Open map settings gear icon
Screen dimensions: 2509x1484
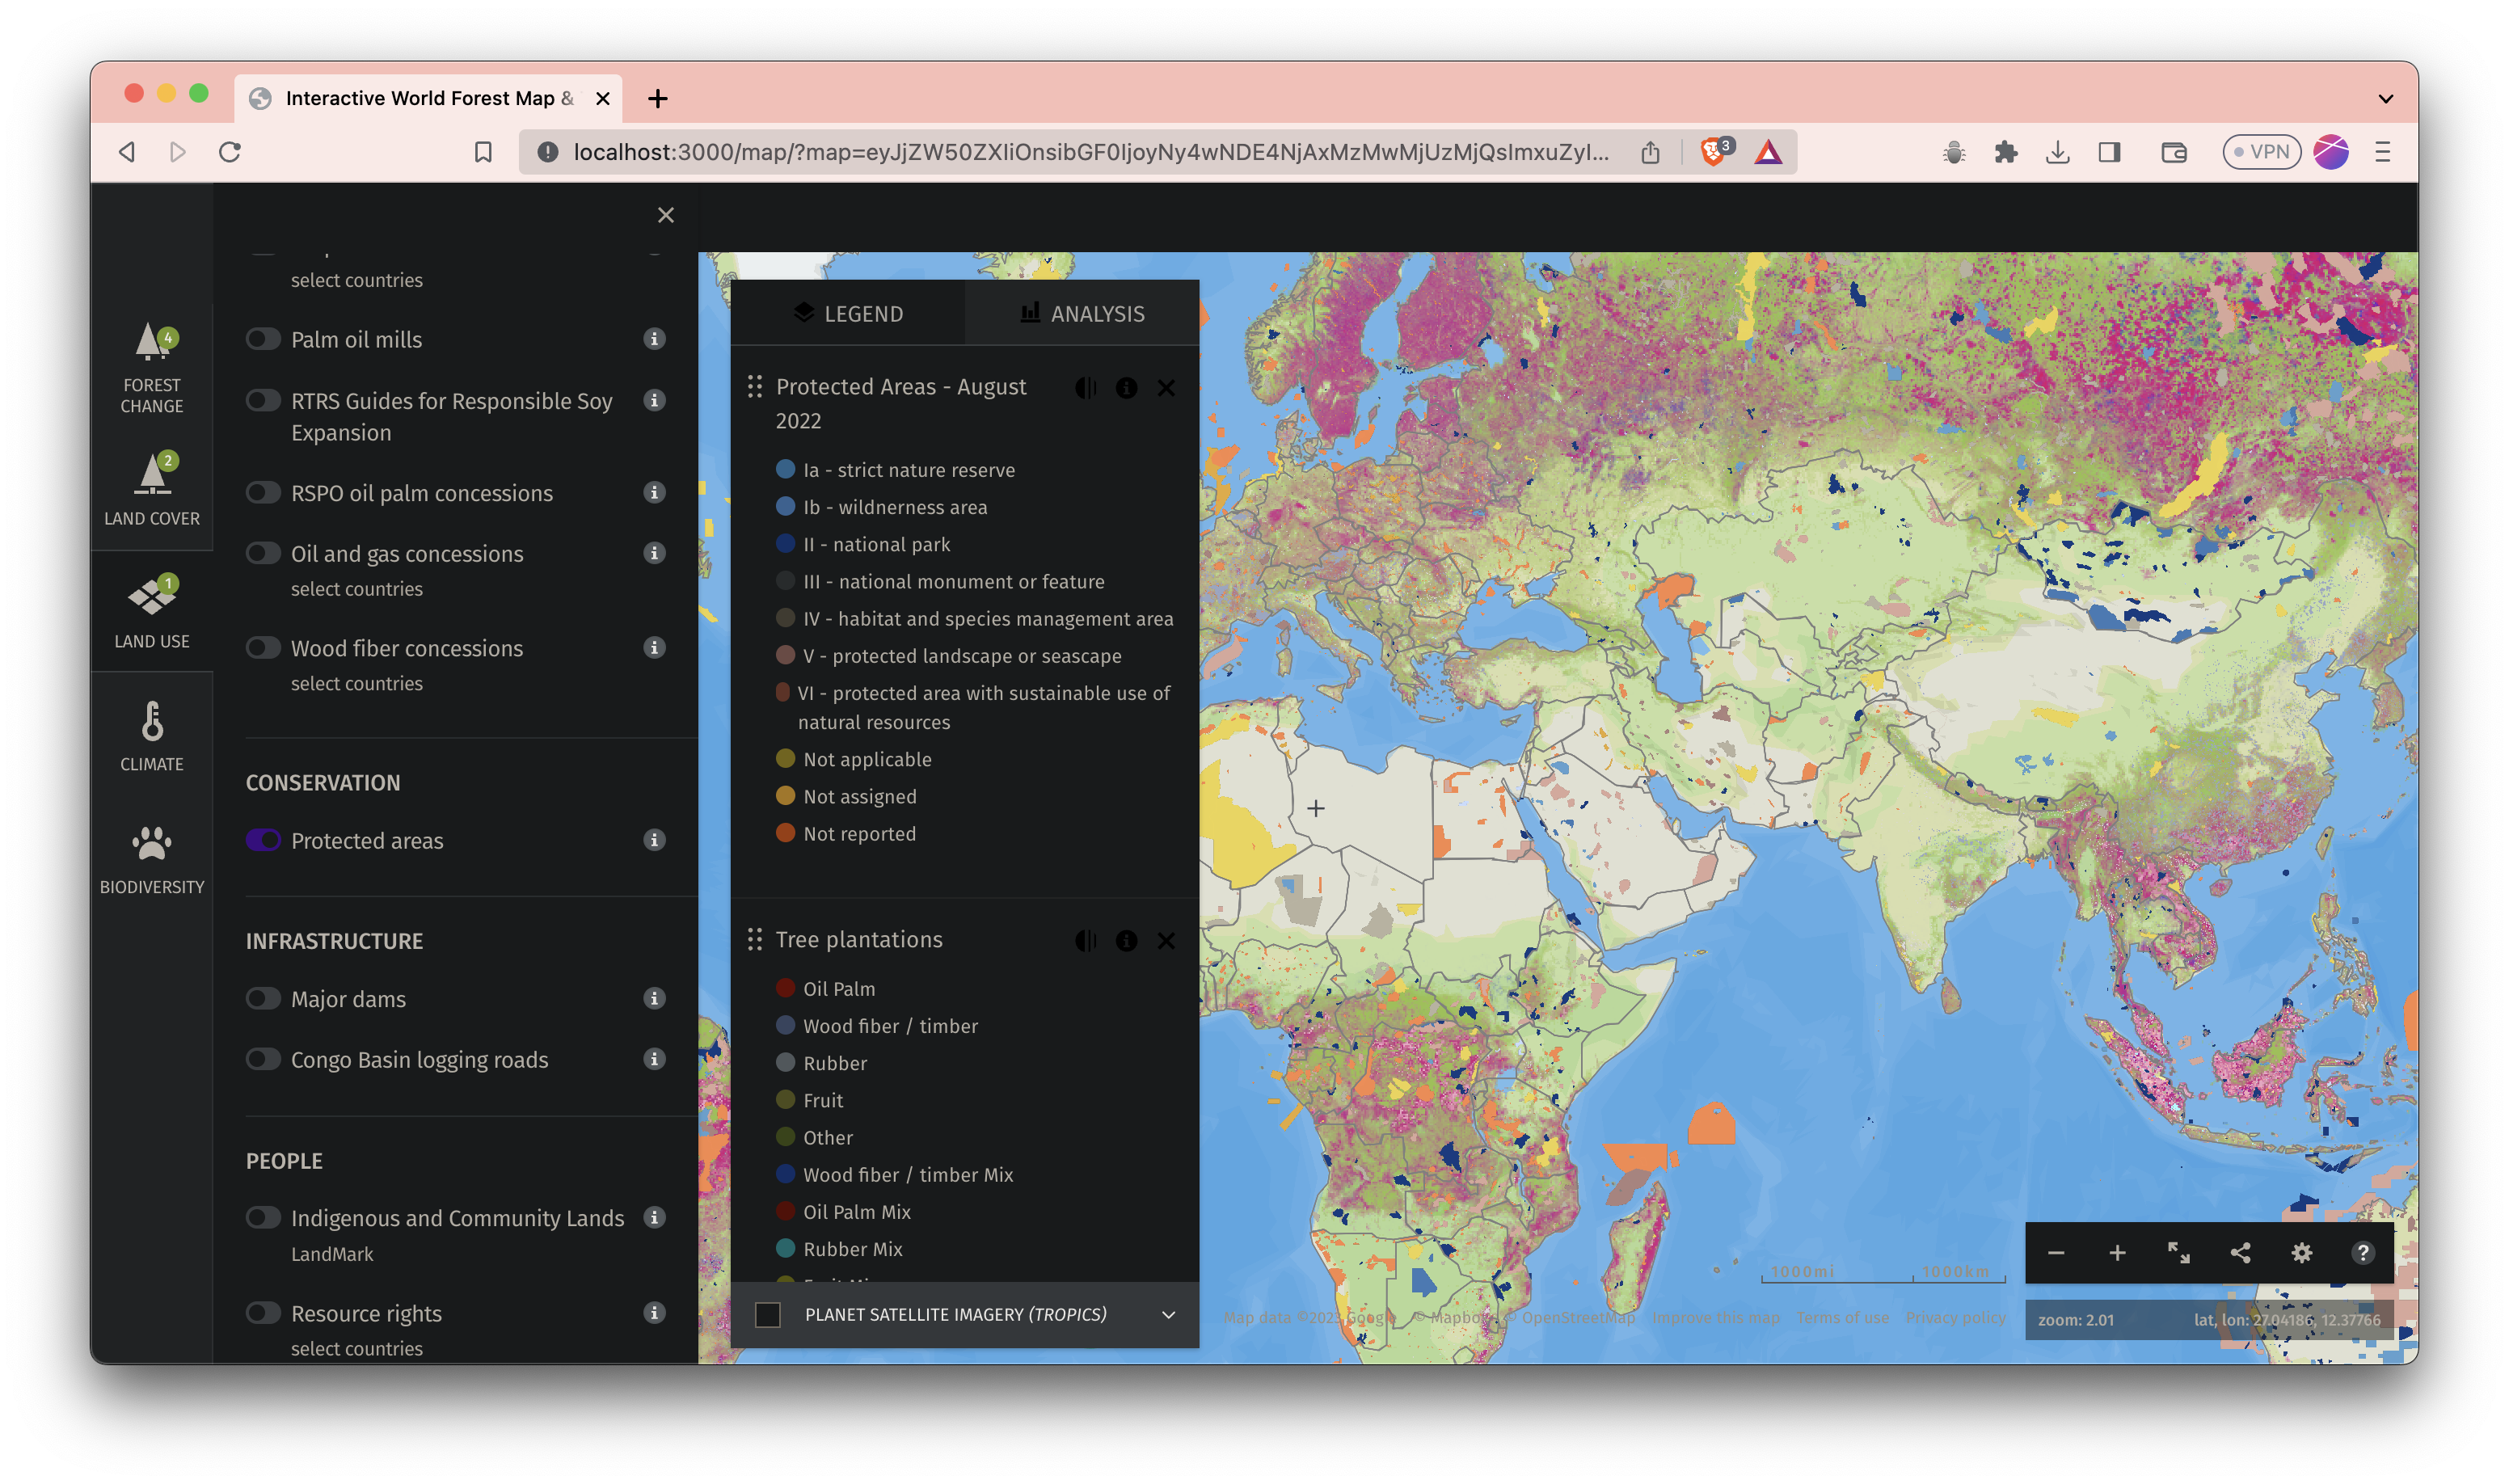click(x=2301, y=1253)
